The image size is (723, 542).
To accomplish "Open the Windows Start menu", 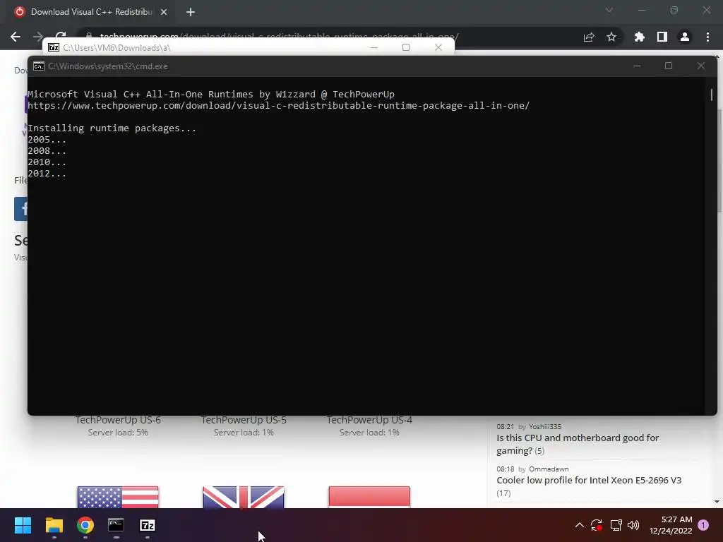I will [23, 525].
